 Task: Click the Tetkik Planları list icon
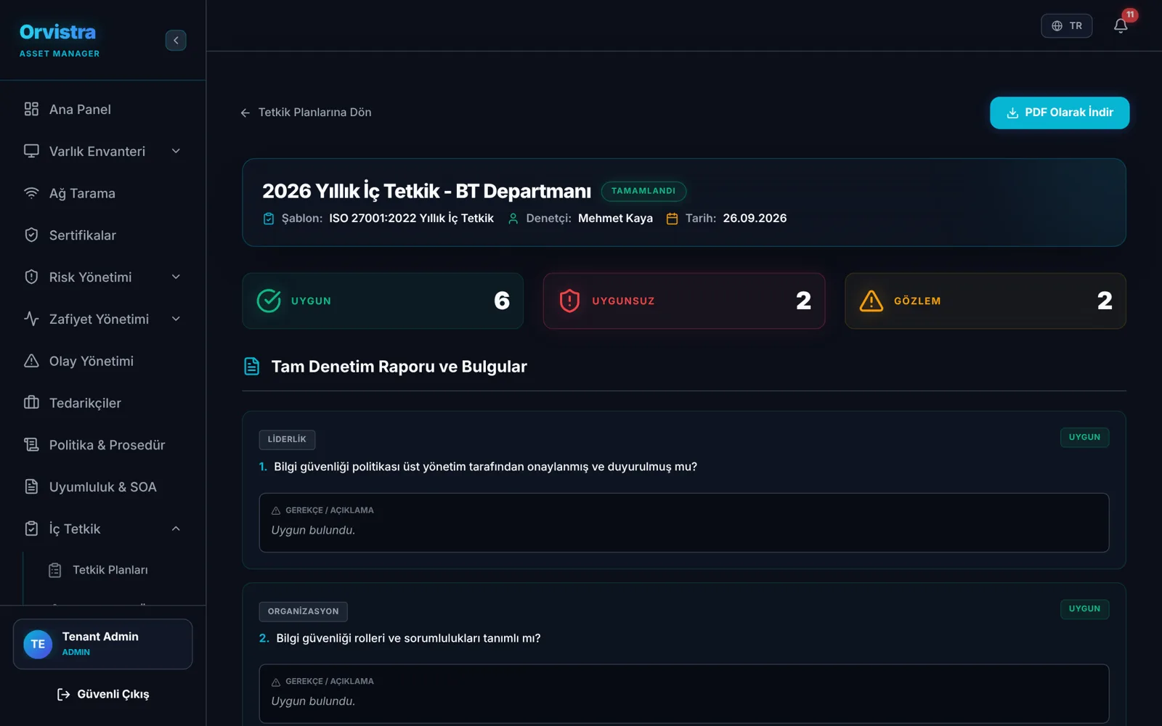[x=55, y=571]
